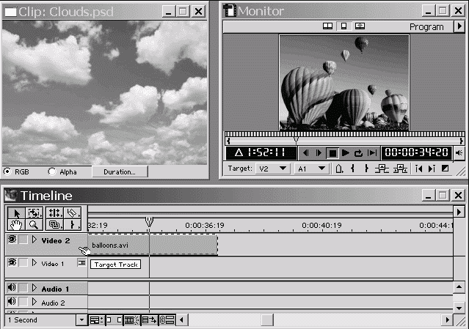Select the Alpha radio button

tap(52, 172)
